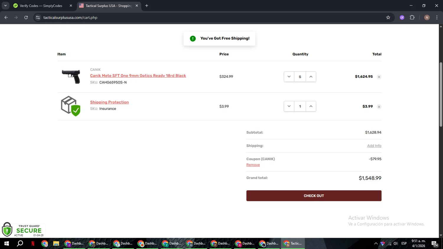443x249 pixels.
Task: Click the You've Got Free Shipping message
Action: (x=225, y=38)
